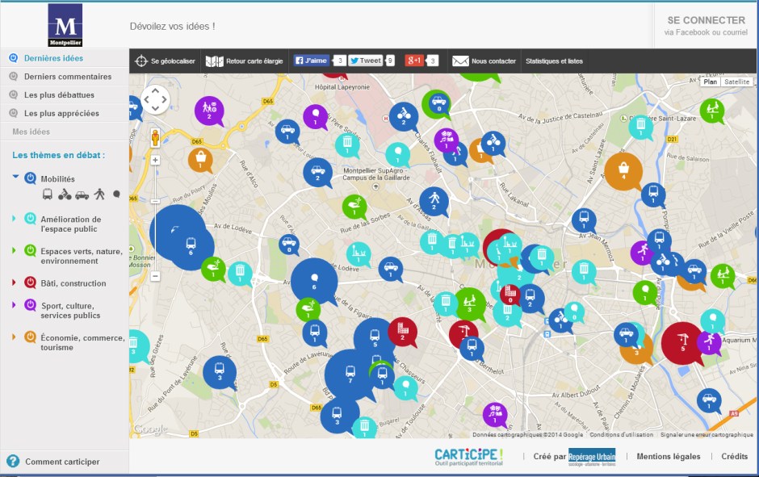Screen dimensions: 759x477
Task: Click the orange shopping bag marker numbered 4
Action: 623,169
